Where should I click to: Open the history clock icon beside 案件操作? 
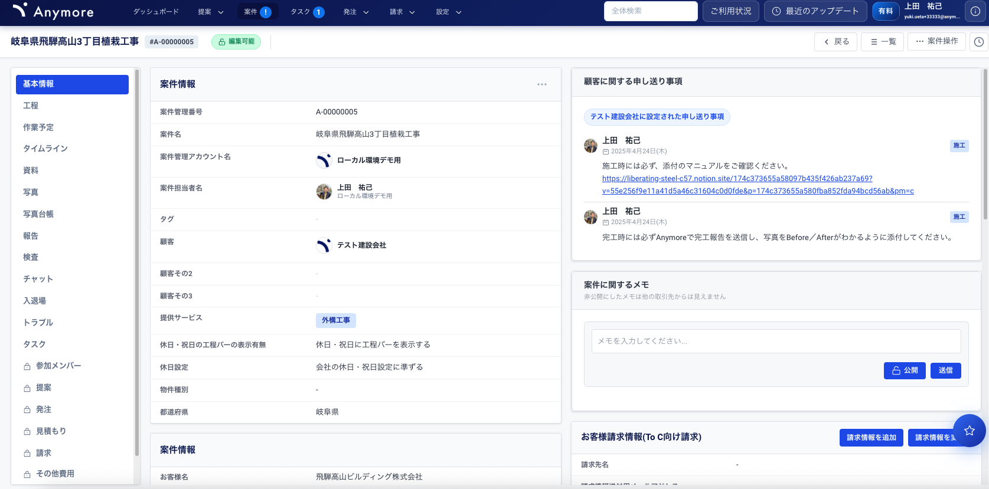pos(979,42)
